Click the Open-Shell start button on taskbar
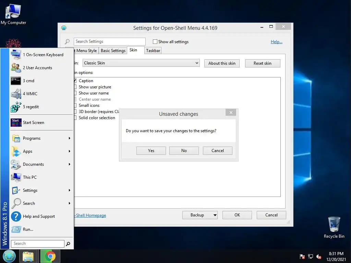Image resolution: width=351 pixels, height=263 pixels. (x=9, y=256)
